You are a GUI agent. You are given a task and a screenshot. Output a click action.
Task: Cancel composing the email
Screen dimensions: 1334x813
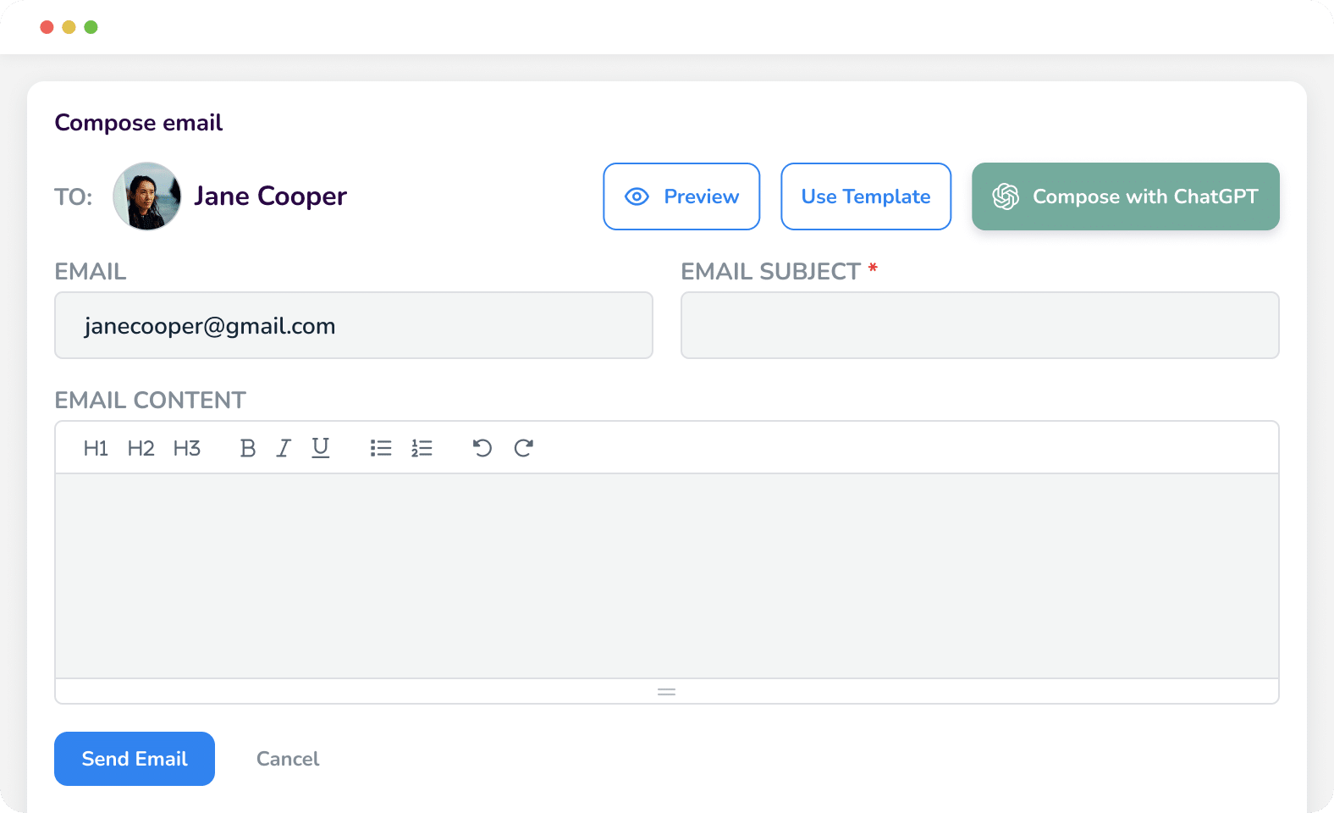[288, 759]
